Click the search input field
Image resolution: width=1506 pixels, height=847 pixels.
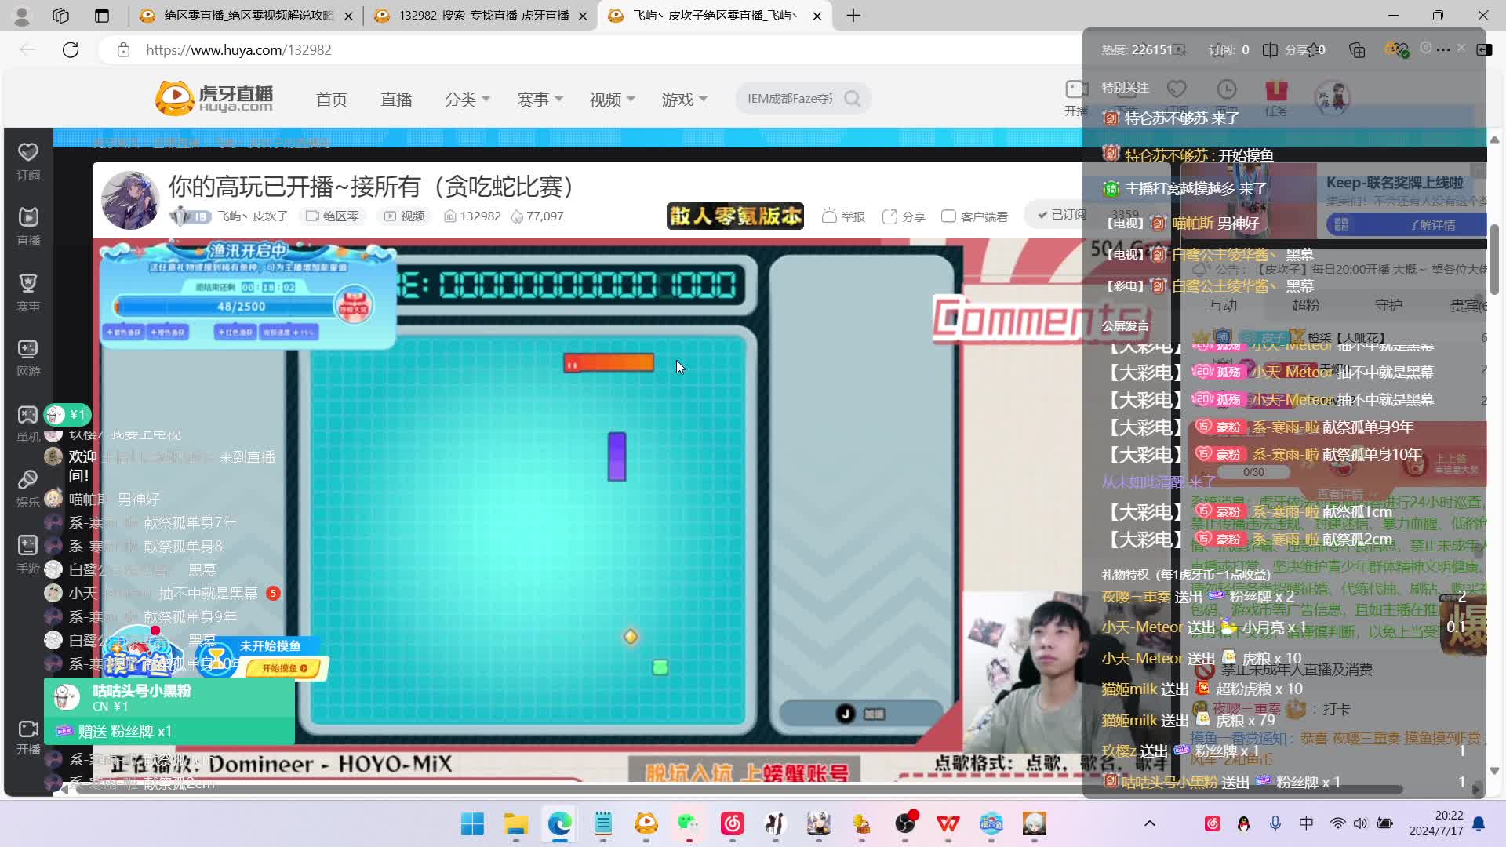tap(789, 99)
